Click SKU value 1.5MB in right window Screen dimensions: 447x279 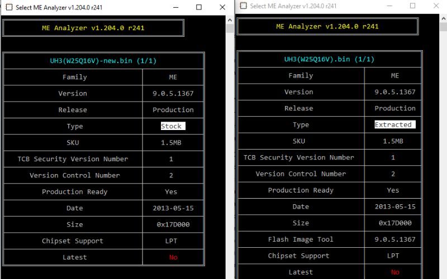[393, 141]
